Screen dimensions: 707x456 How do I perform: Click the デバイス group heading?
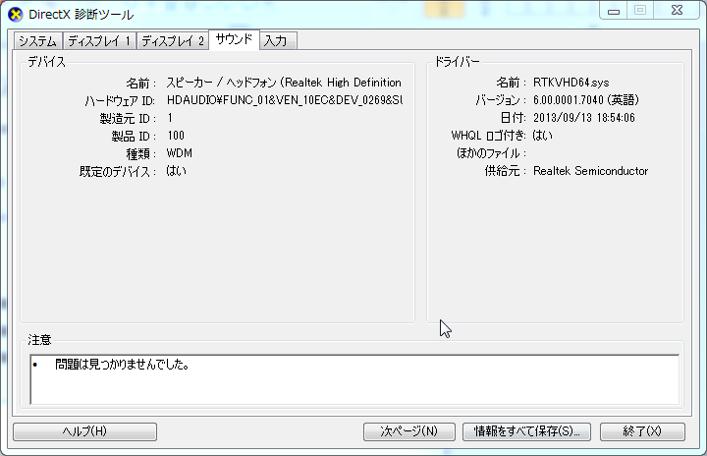[x=46, y=62]
